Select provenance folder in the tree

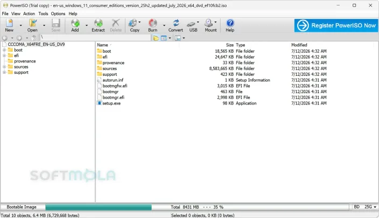point(25,61)
